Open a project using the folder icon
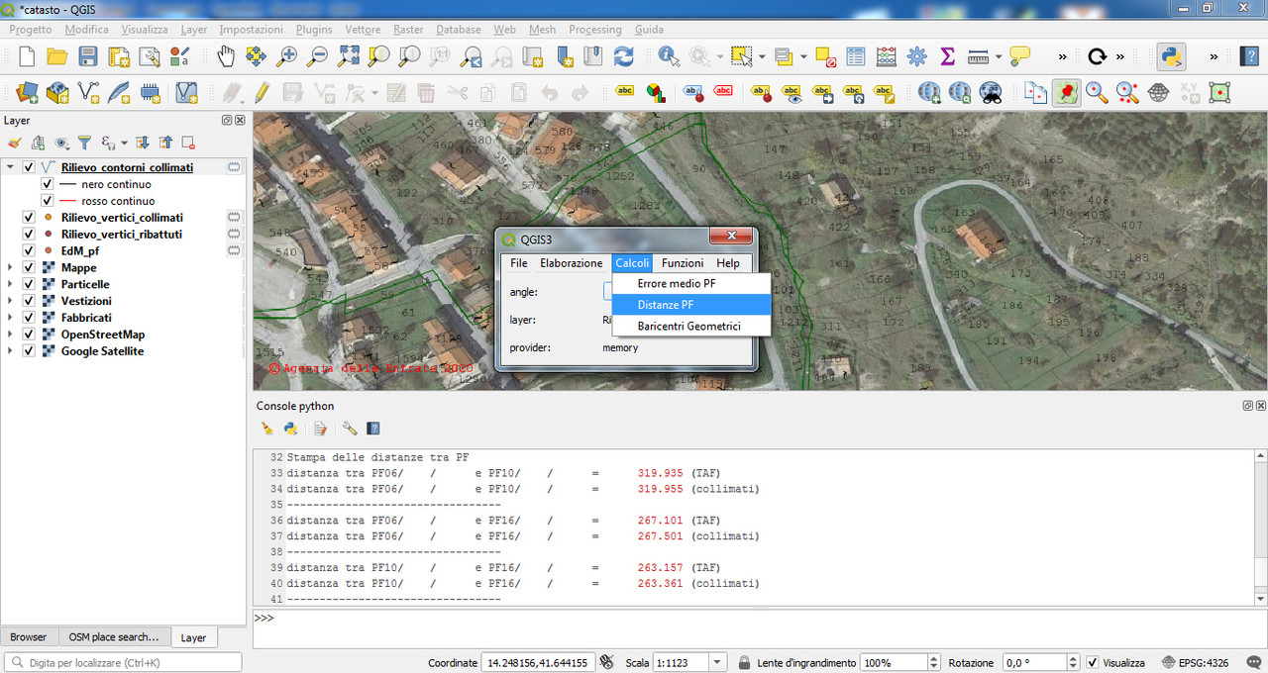The width and height of the screenshot is (1268, 673). click(57, 56)
